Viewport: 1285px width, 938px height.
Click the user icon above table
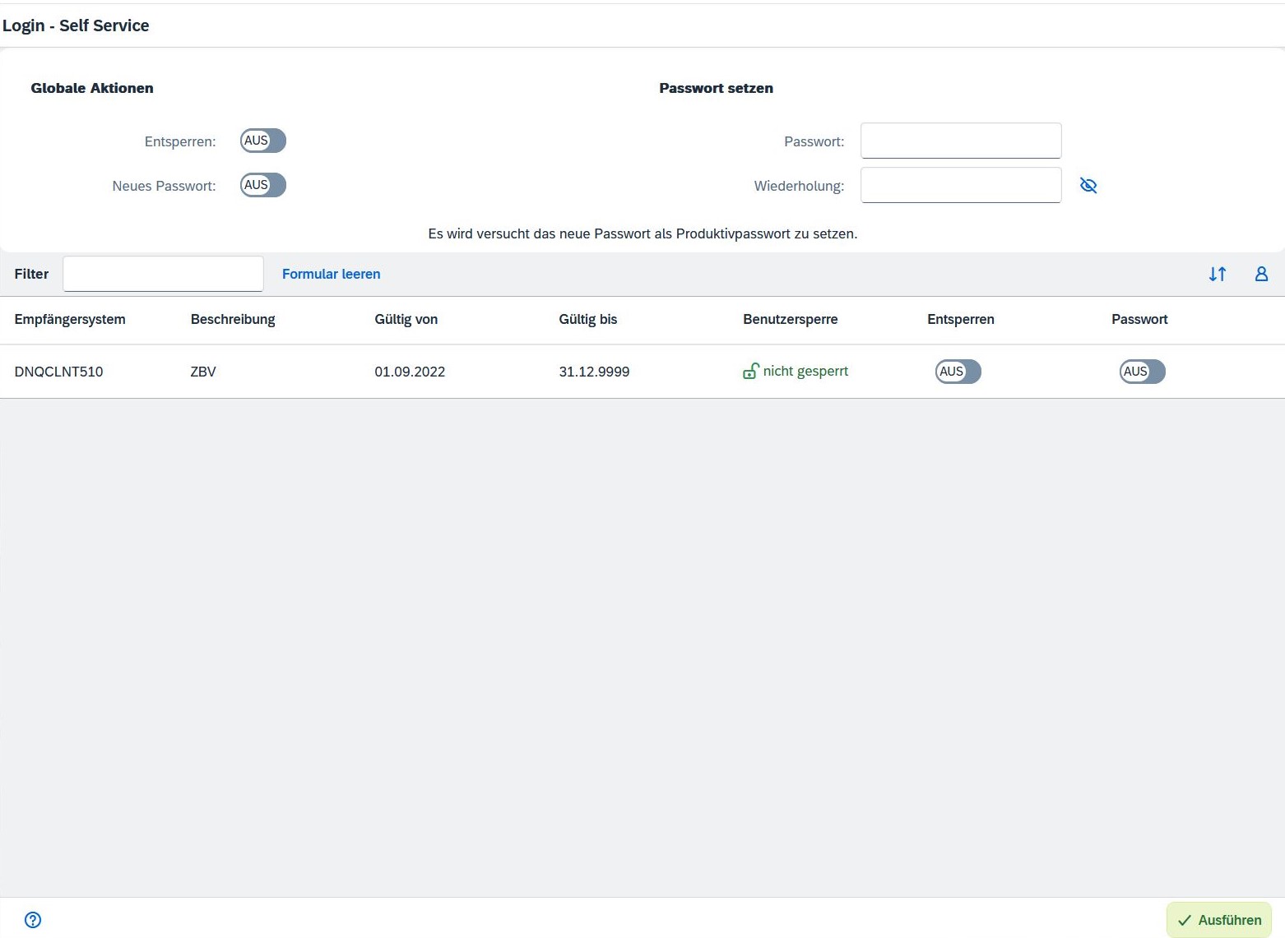(1260, 275)
